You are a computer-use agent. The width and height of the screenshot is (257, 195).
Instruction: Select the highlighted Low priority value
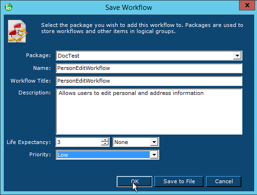(103, 155)
